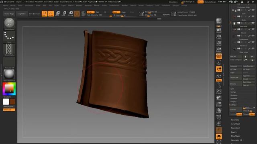Click the Duplicate subtool button

[x=236, y=77]
